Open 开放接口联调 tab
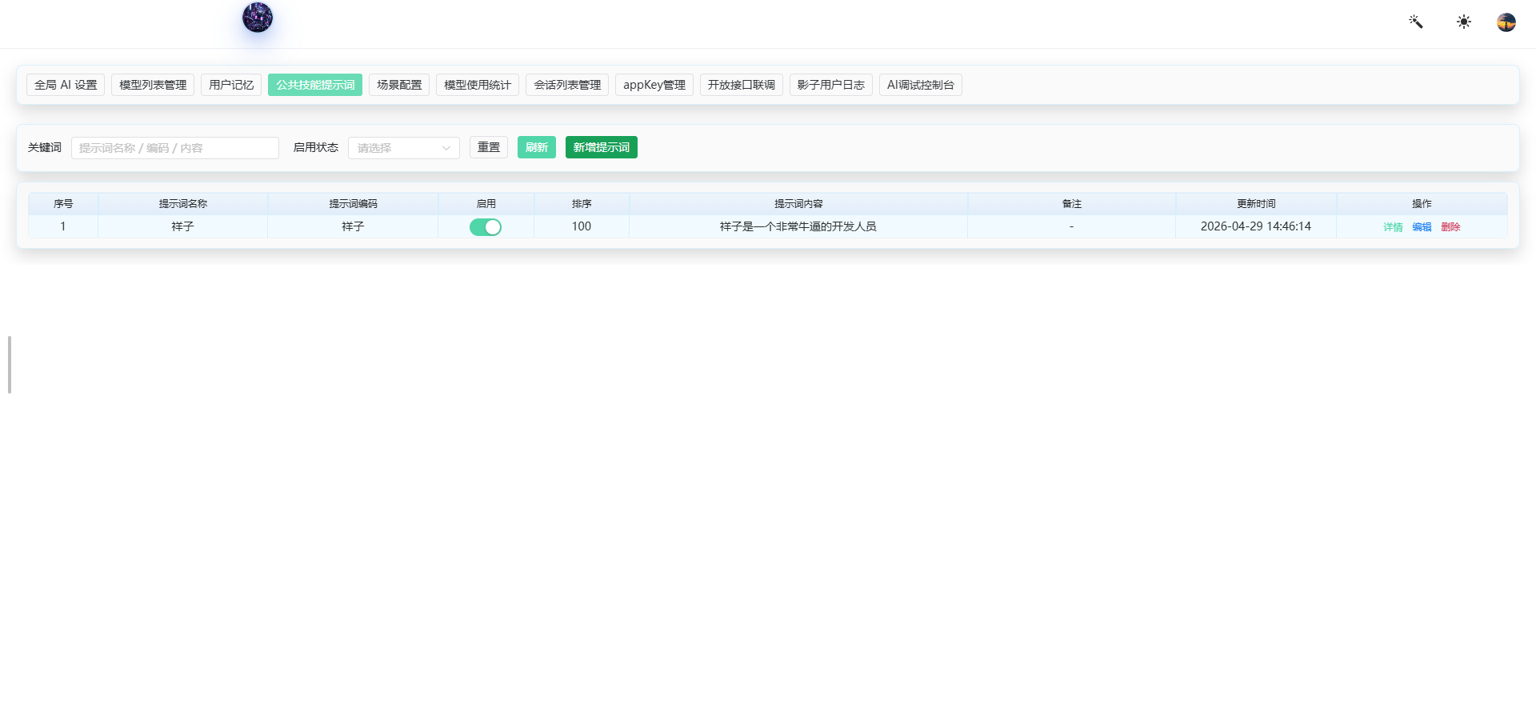This screenshot has width=1536, height=728. (742, 85)
